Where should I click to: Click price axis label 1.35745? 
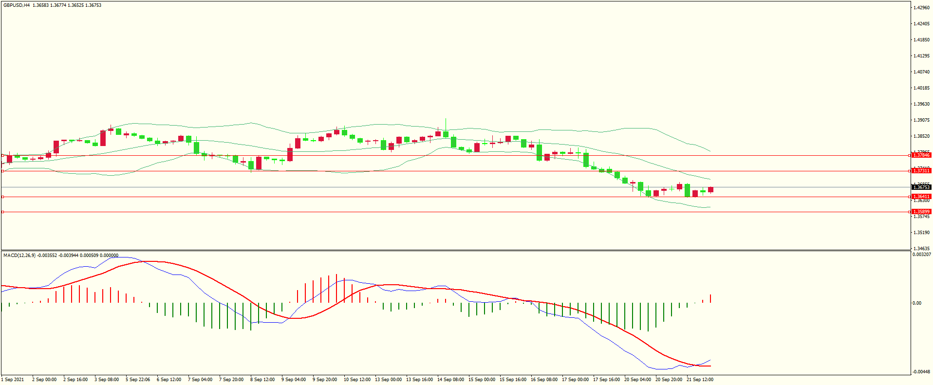click(922, 216)
